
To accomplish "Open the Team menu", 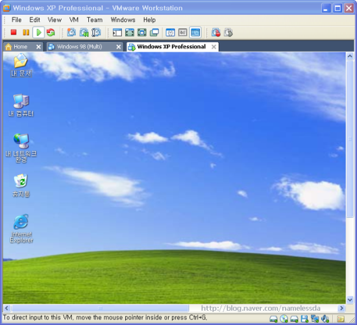I will 95,20.
